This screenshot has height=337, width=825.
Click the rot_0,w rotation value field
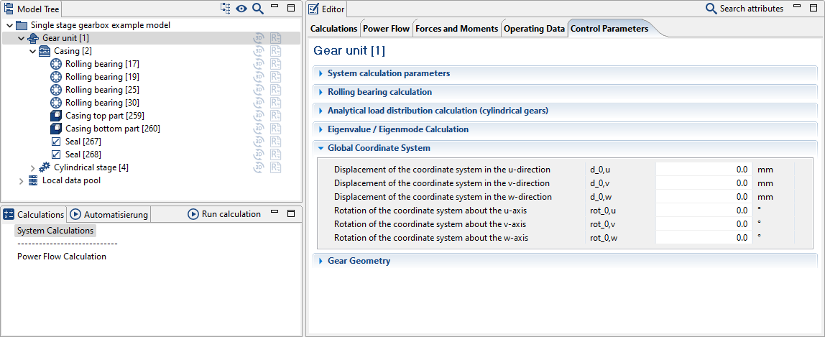click(x=704, y=238)
